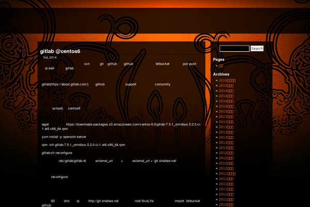Click the line "yum install -y openssh-server"
Screen dimensions: 310x207
coord(64,137)
